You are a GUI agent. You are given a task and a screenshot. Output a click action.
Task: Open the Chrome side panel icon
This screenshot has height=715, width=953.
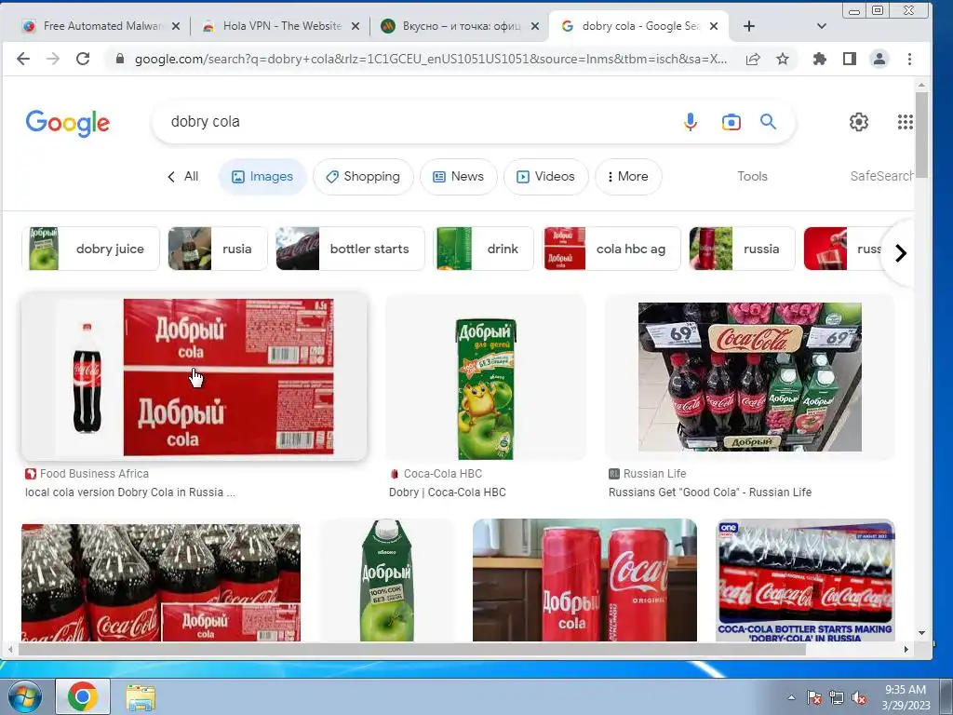(850, 59)
